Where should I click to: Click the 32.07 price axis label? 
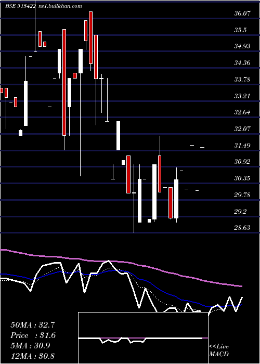242,128
